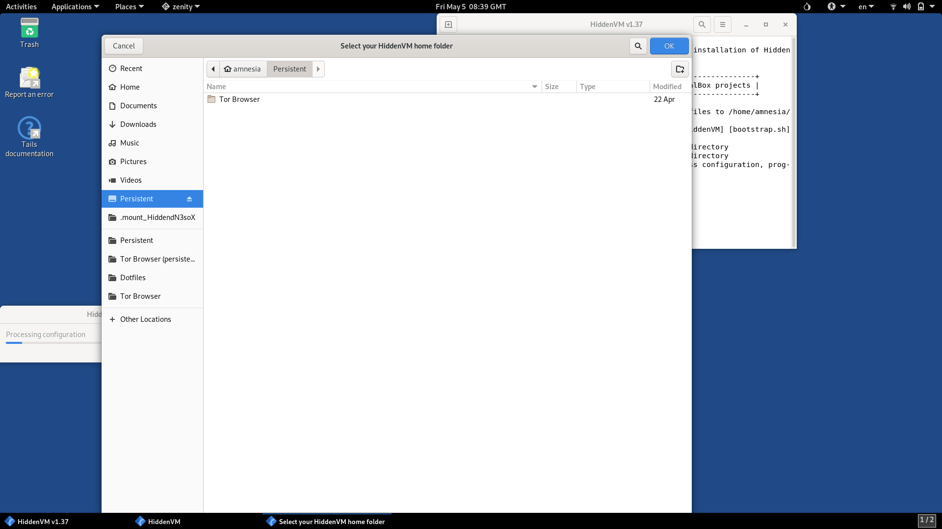
Task: Open Other Locations in sidebar
Action: (x=145, y=319)
